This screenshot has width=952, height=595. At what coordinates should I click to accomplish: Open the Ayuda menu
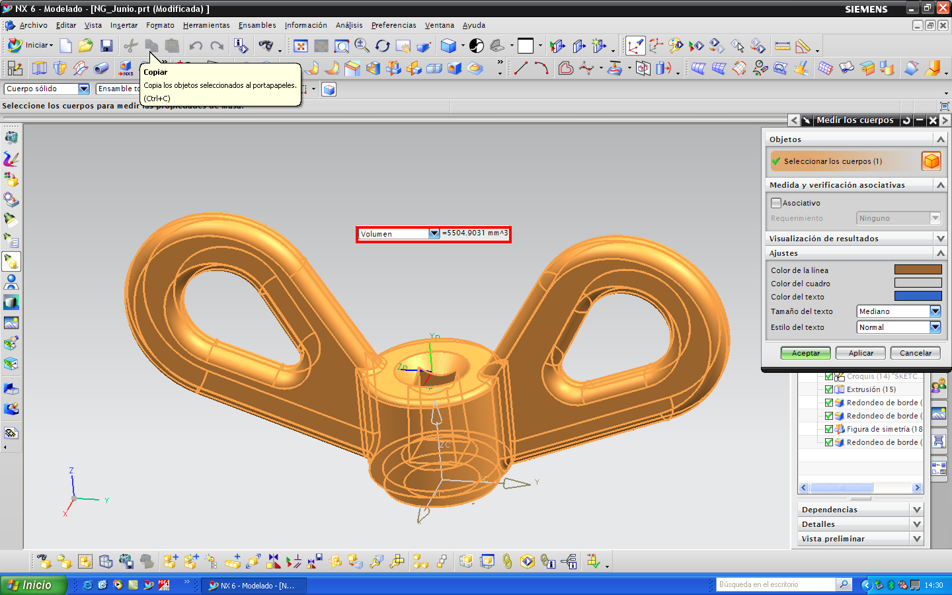click(x=473, y=25)
